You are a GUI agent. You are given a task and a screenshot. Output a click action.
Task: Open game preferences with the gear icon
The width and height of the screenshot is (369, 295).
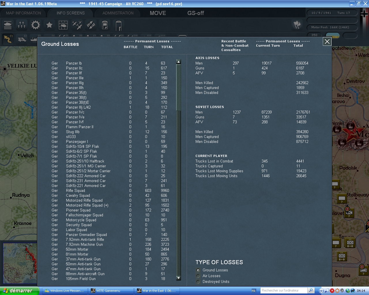(35, 25)
